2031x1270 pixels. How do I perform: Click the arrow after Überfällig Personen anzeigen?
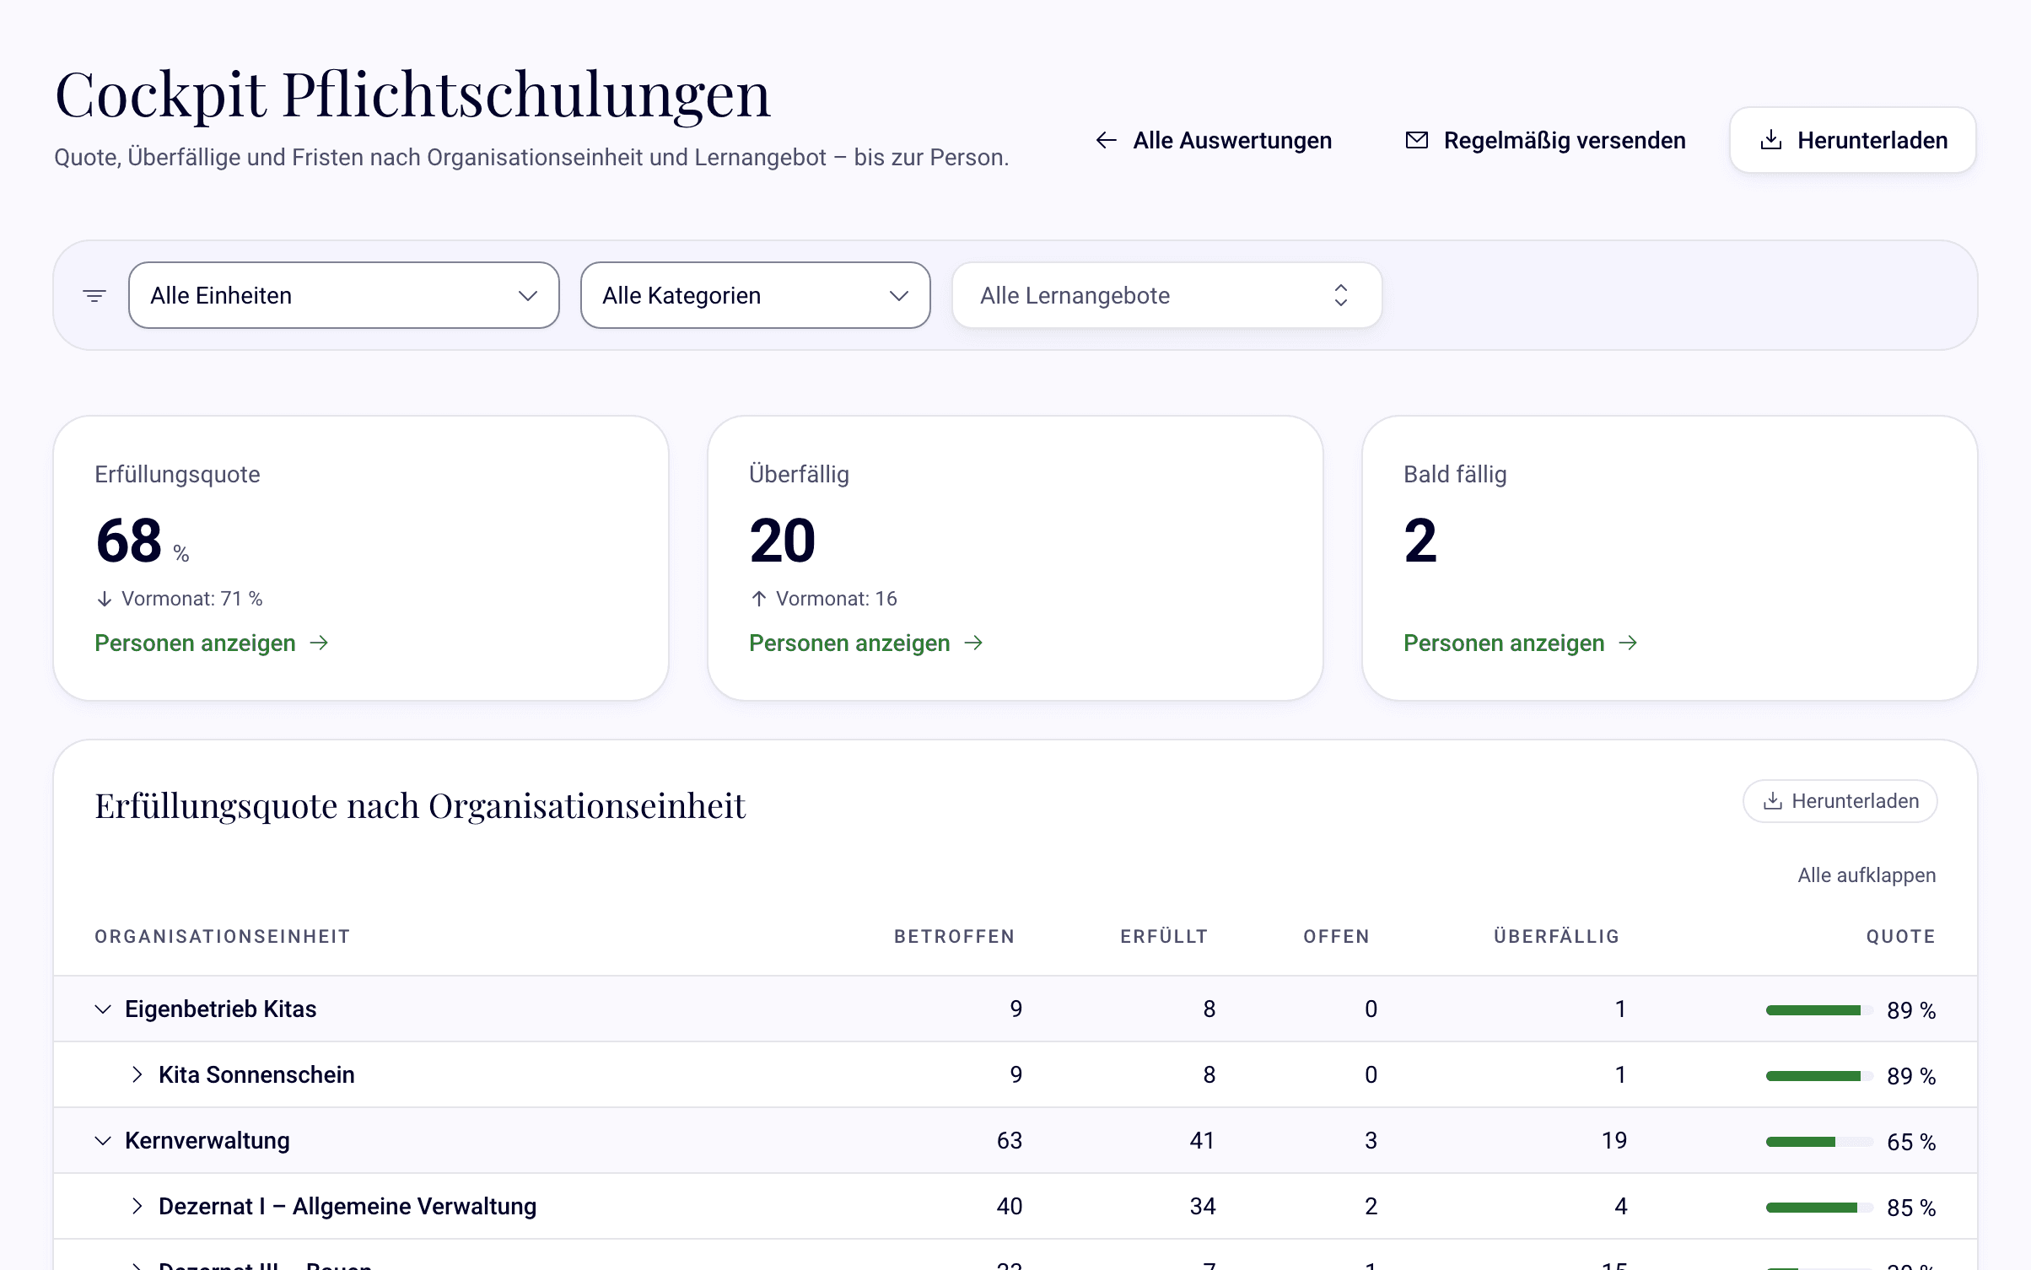point(973,643)
